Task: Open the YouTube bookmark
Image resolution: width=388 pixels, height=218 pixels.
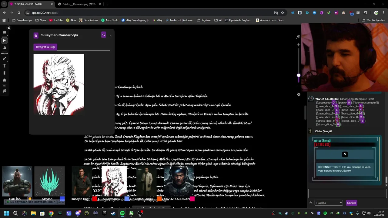Action: 56,20
